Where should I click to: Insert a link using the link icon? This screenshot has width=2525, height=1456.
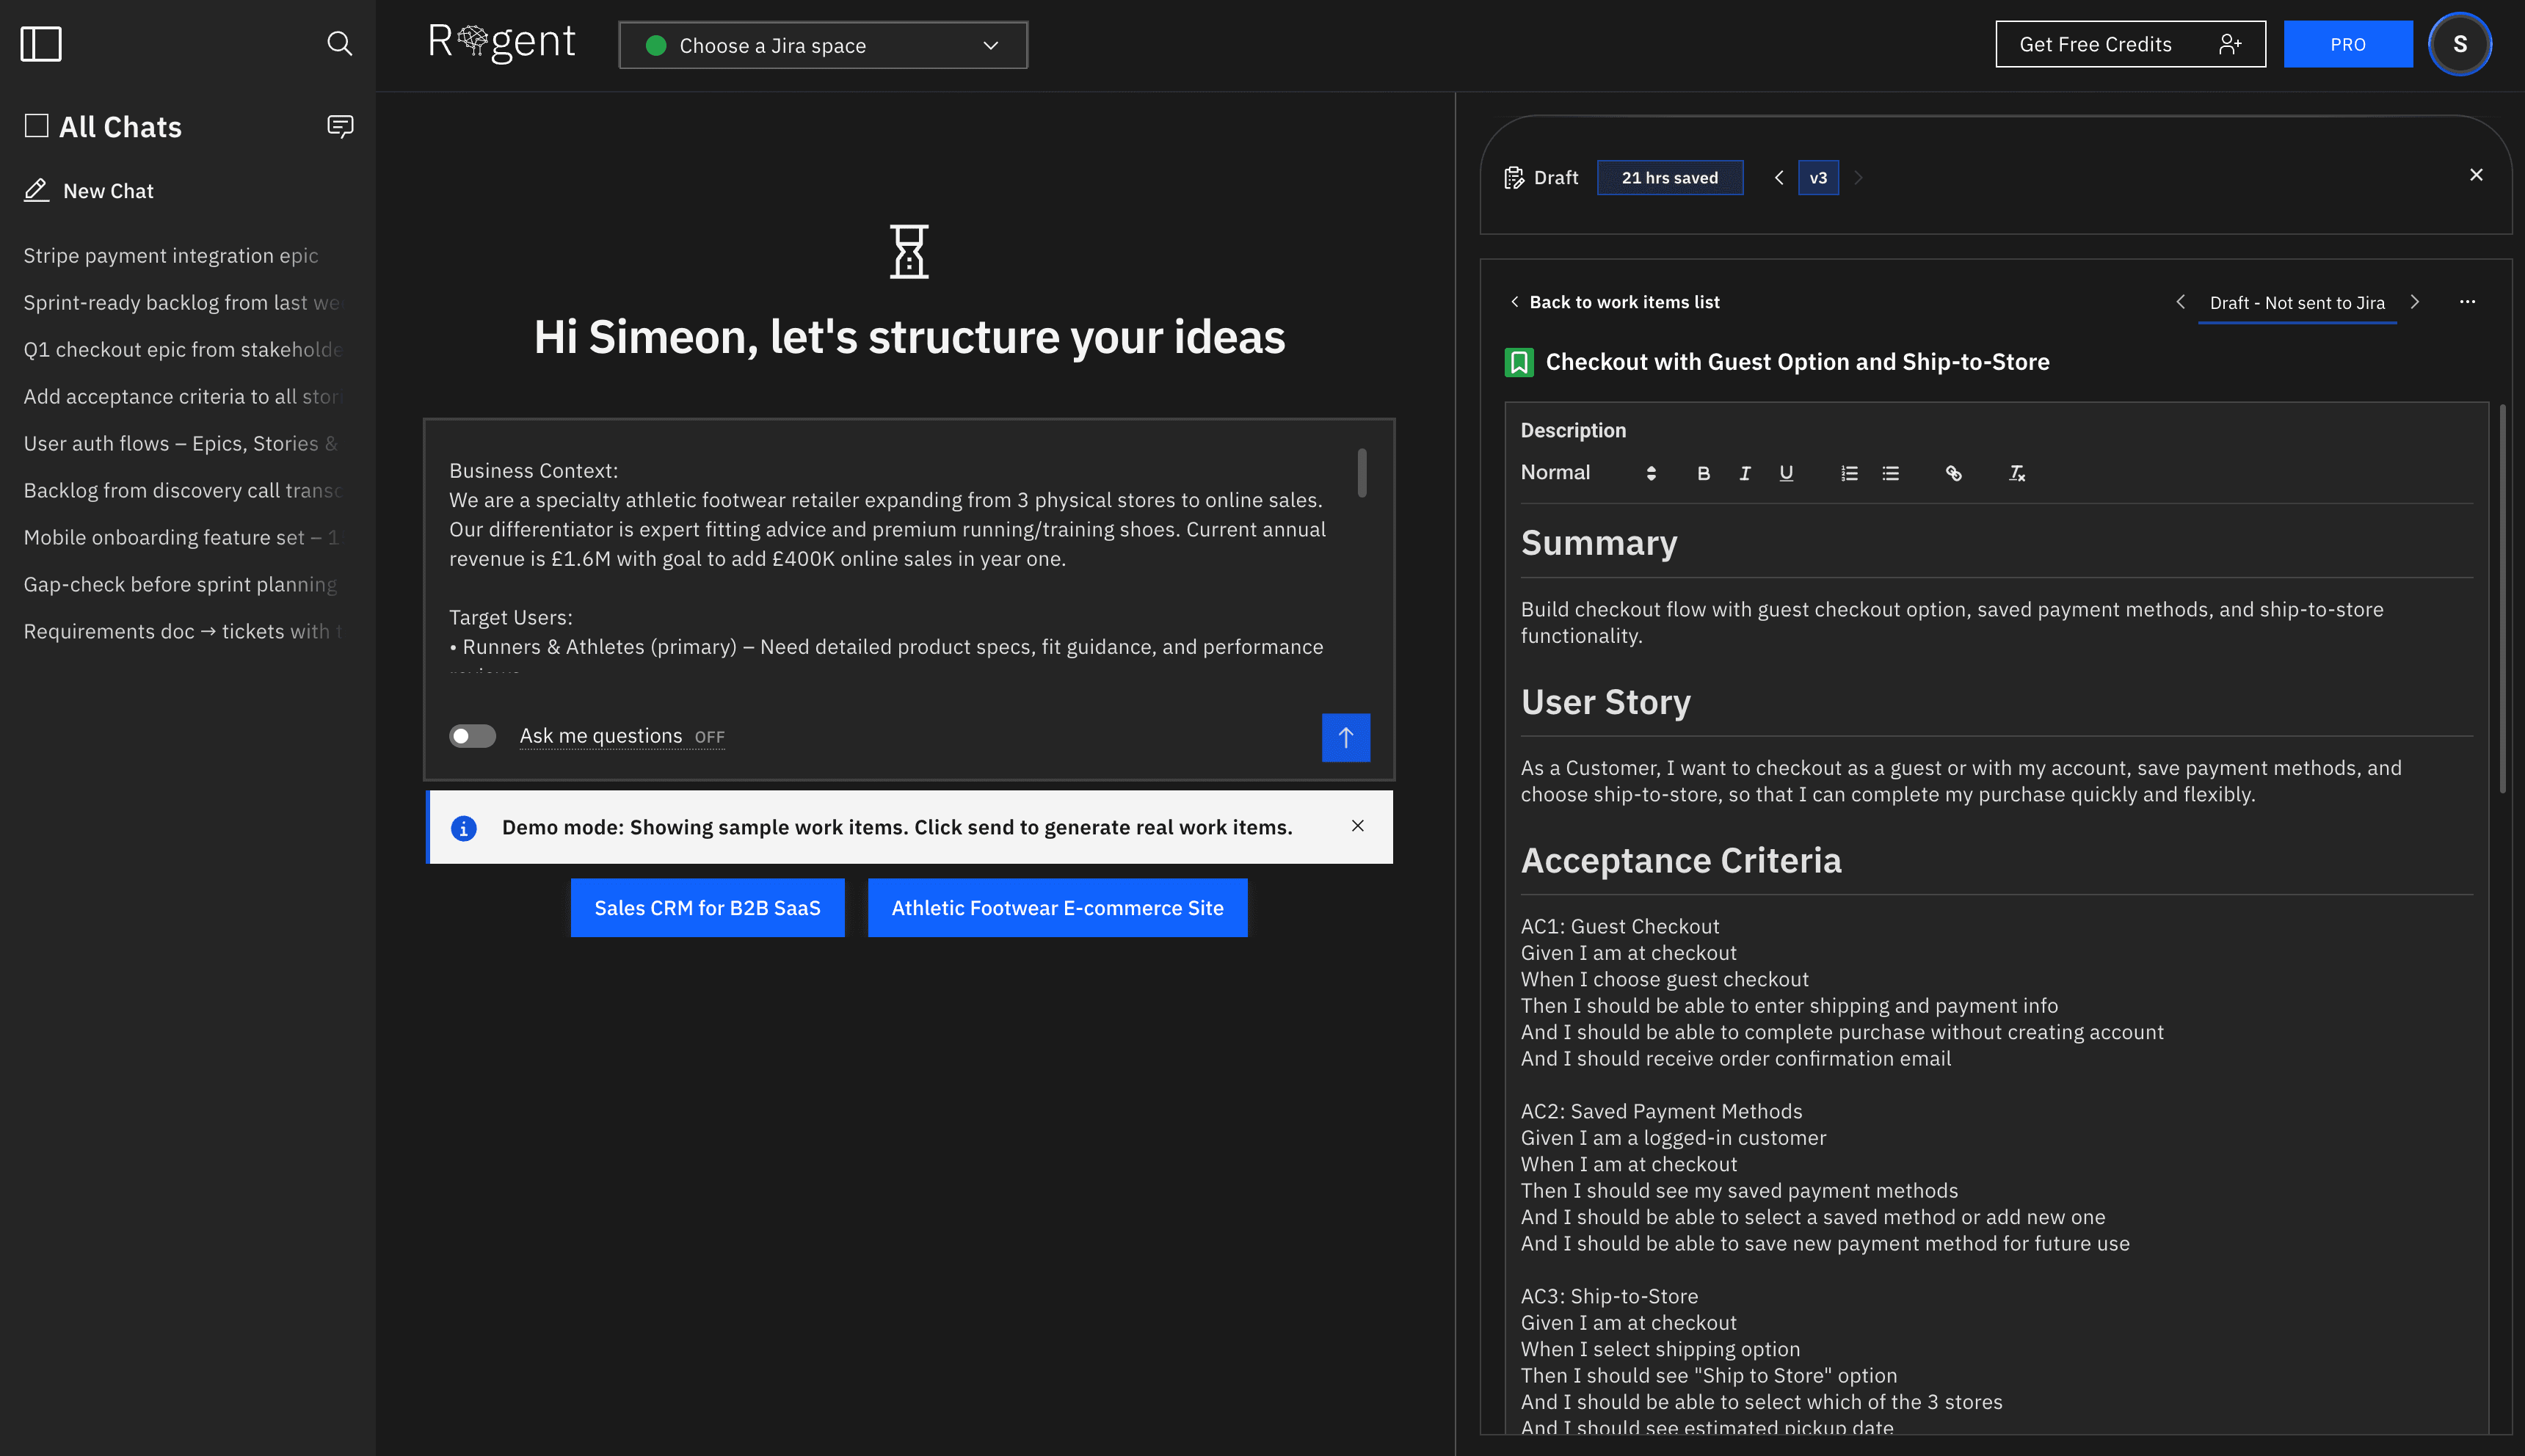[1955, 473]
